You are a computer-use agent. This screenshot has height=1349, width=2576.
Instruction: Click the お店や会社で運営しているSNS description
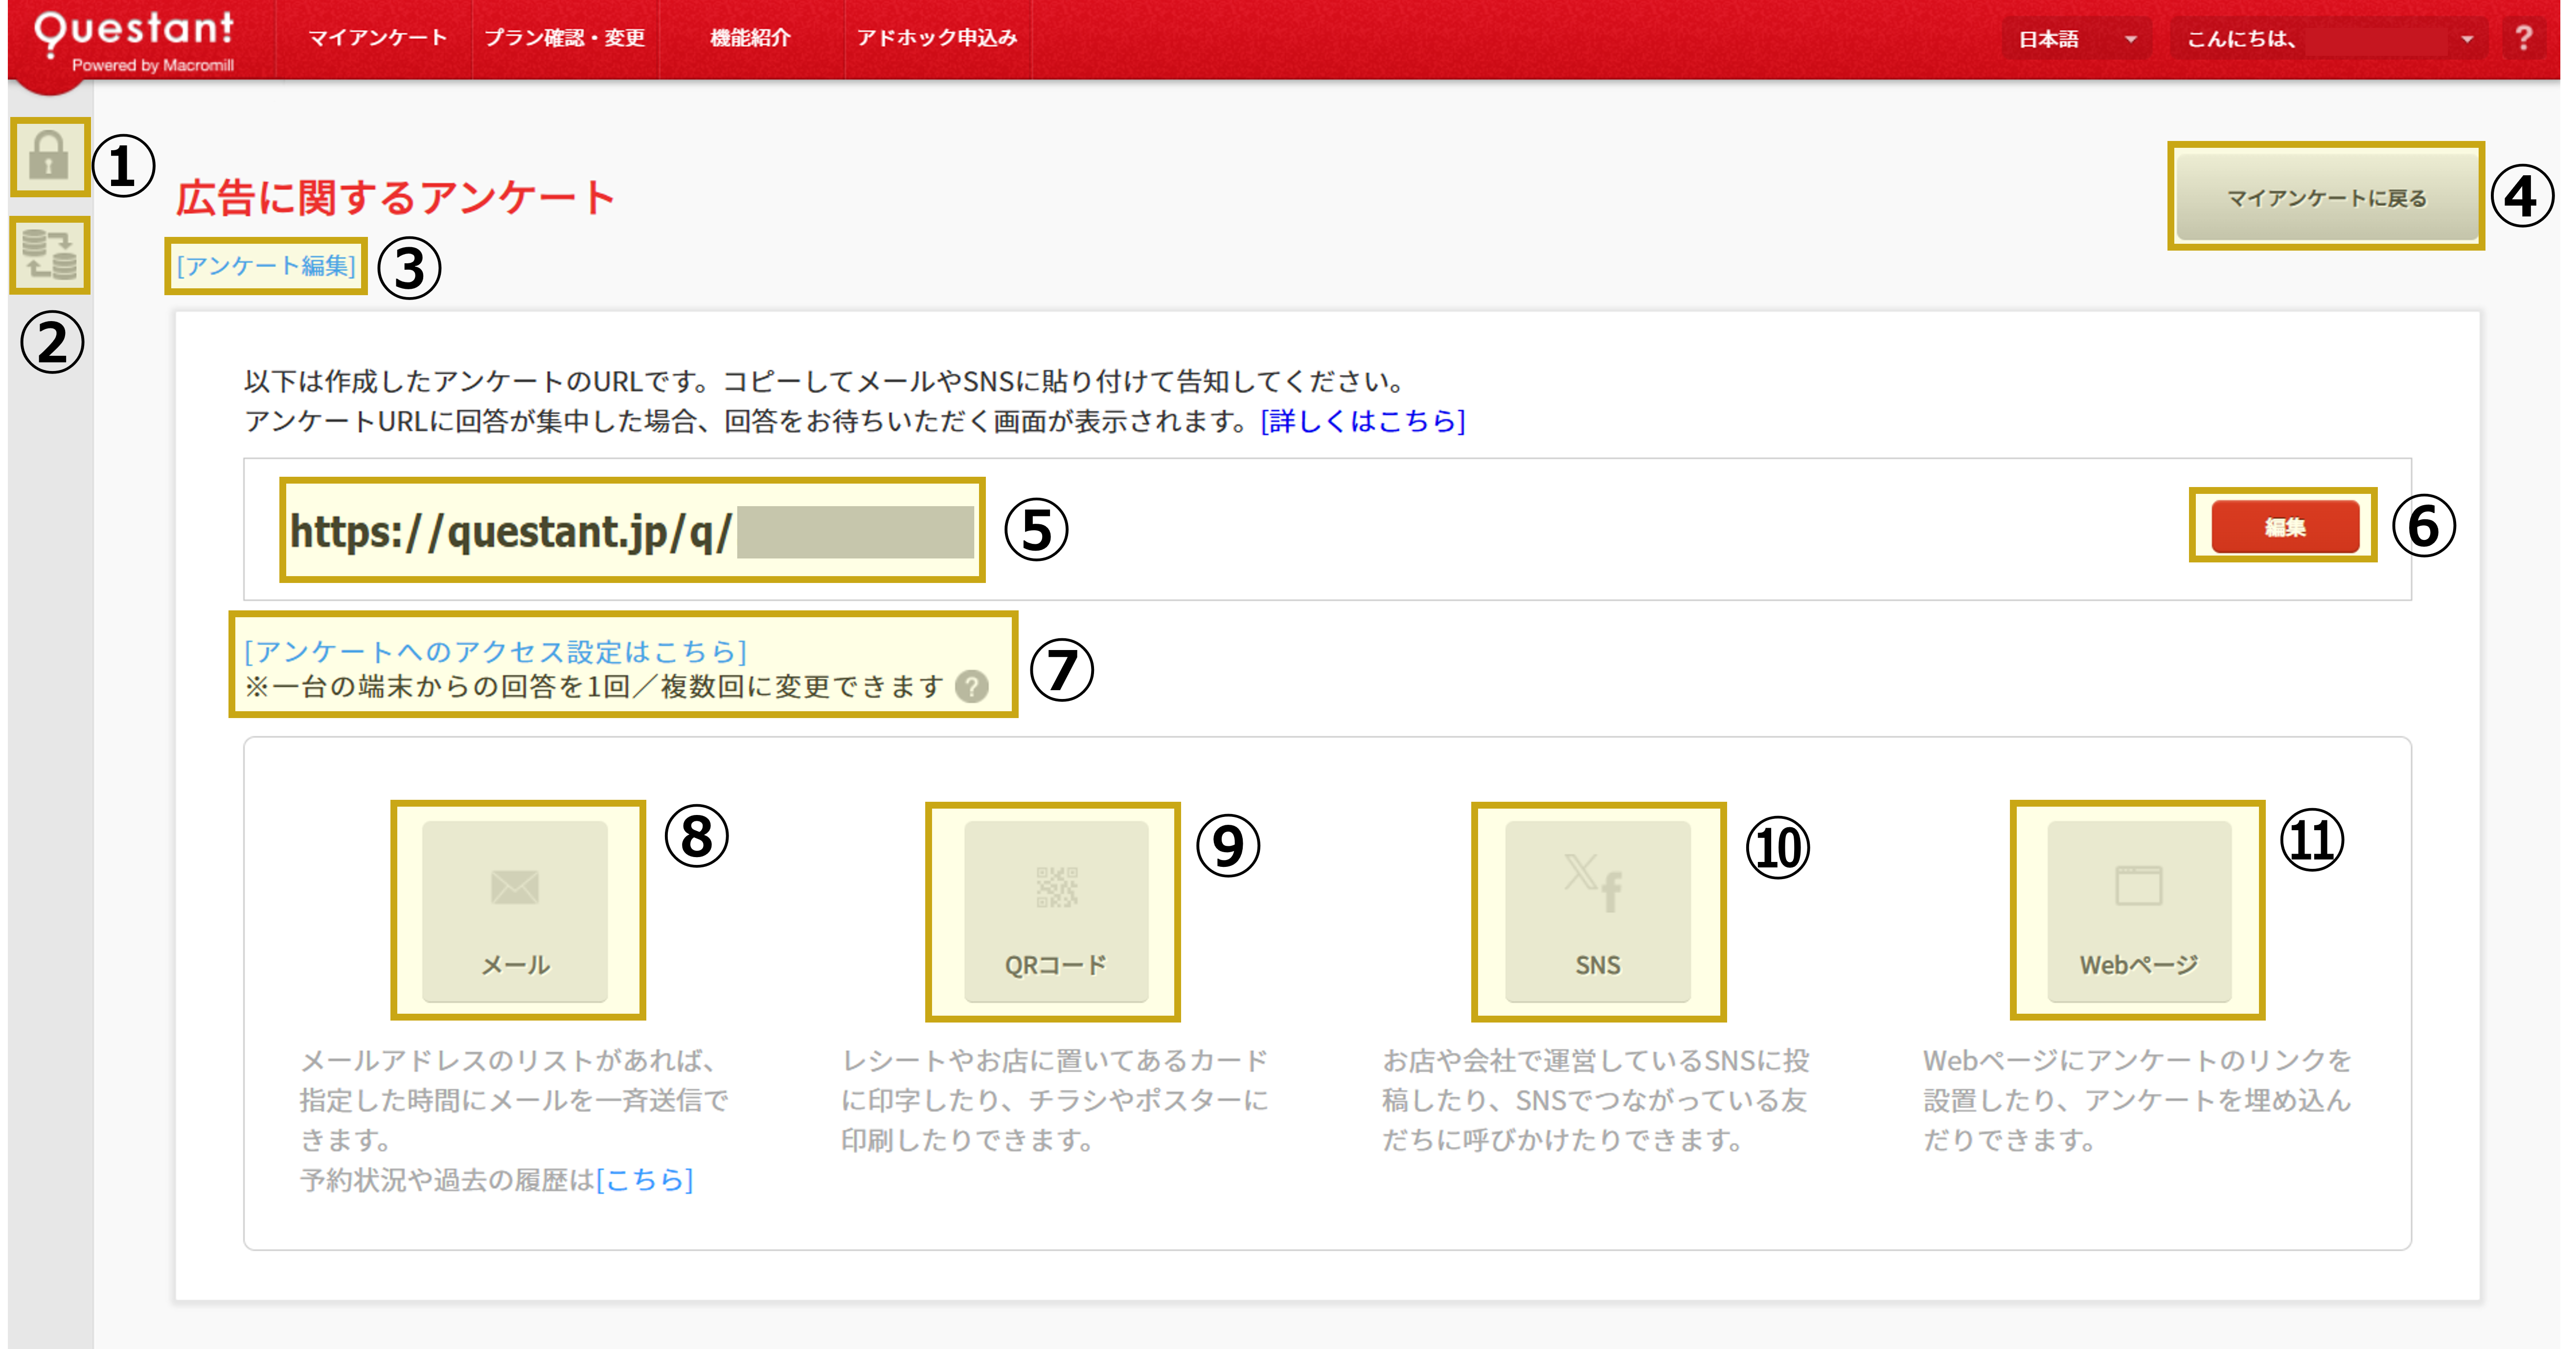tap(1596, 1100)
